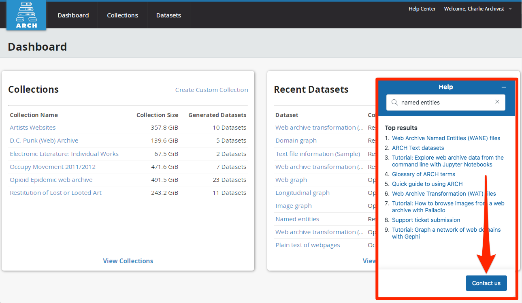Open Restitution of Lost or Looted Art
Screen dimensions: 522x303
[x=56, y=193]
